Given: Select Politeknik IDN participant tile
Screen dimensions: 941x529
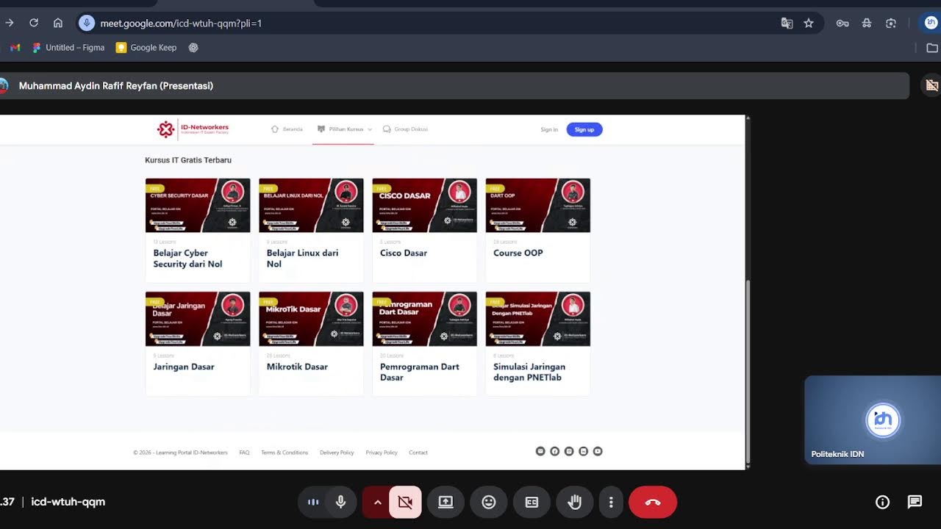Looking at the screenshot, I should pyautogui.click(x=873, y=420).
